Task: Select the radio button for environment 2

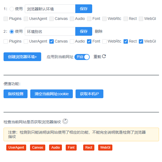Action: (12, 32)
